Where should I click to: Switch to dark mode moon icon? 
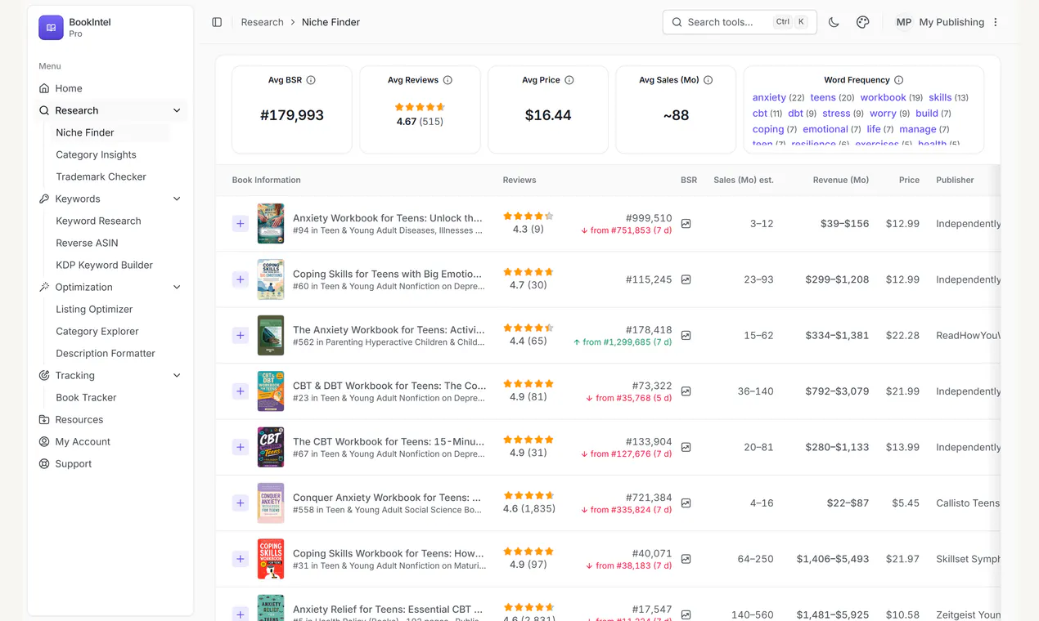click(834, 22)
